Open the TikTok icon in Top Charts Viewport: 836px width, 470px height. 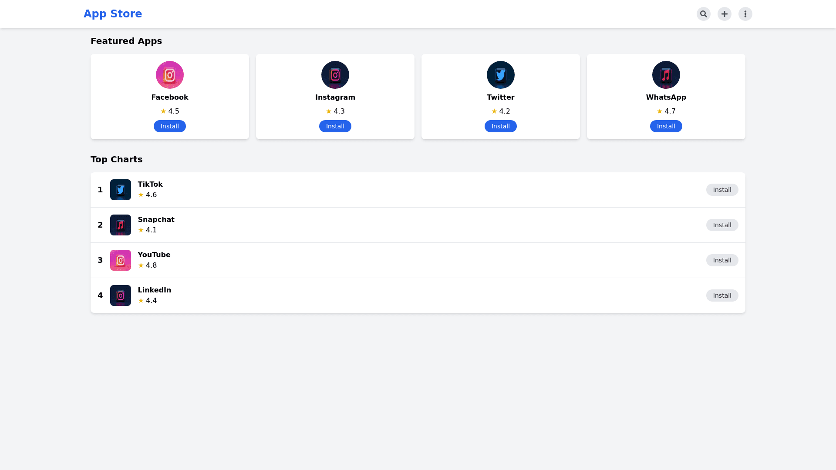coord(121,190)
